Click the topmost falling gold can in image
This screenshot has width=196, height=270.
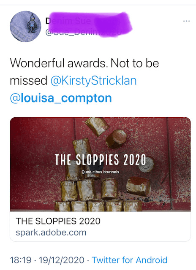[x=98, y=126]
